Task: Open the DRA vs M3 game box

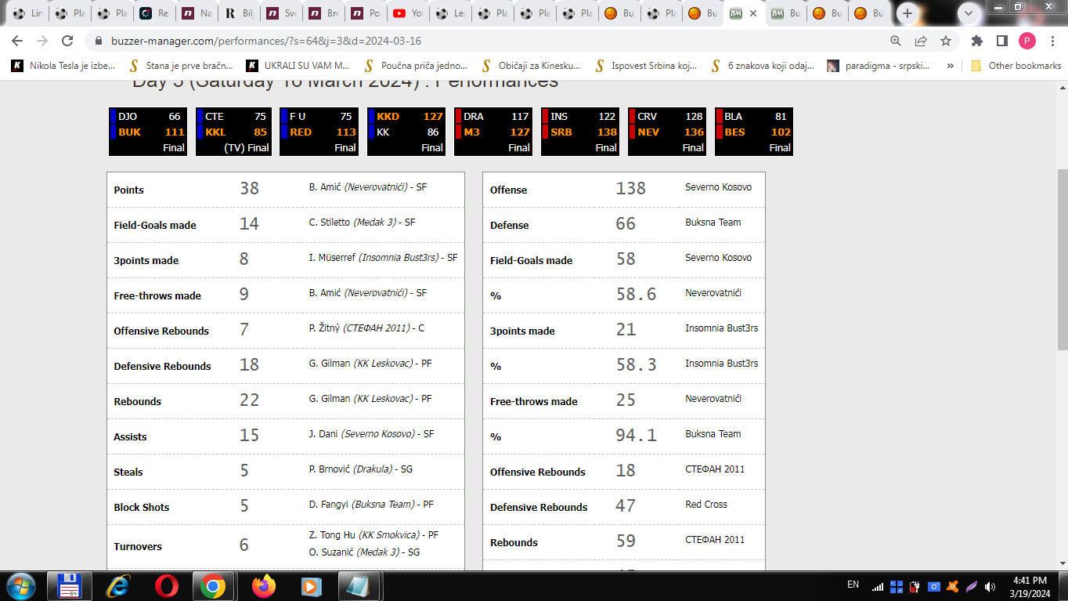Action: coord(493,132)
